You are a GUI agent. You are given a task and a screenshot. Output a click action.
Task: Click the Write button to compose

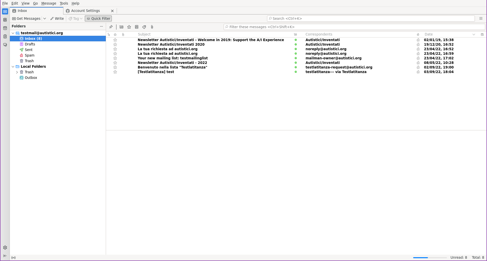(x=57, y=19)
